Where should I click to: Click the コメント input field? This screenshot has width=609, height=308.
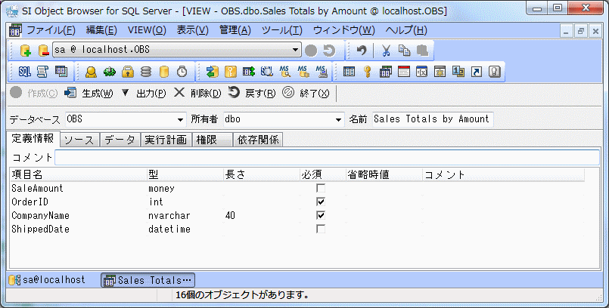(327, 157)
